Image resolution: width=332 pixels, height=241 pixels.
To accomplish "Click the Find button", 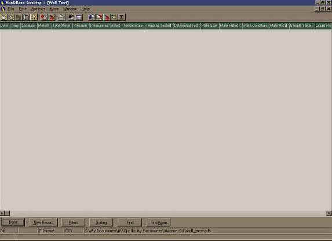I will click(130, 222).
